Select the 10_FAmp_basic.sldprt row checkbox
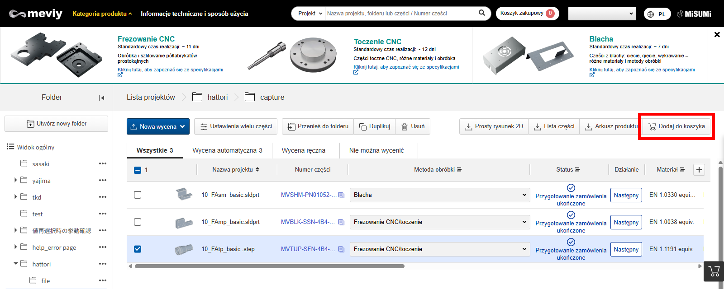The height and width of the screenshot is (289, 724). click(x=138, y=222)
